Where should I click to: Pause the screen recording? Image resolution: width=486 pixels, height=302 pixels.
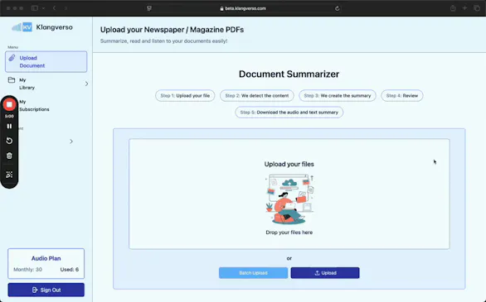9,126
